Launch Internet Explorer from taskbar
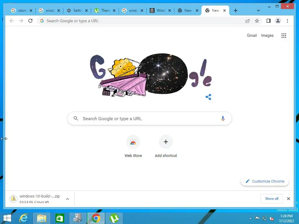The width and height of the screenshot is (299, 224). tap(24, 218)
